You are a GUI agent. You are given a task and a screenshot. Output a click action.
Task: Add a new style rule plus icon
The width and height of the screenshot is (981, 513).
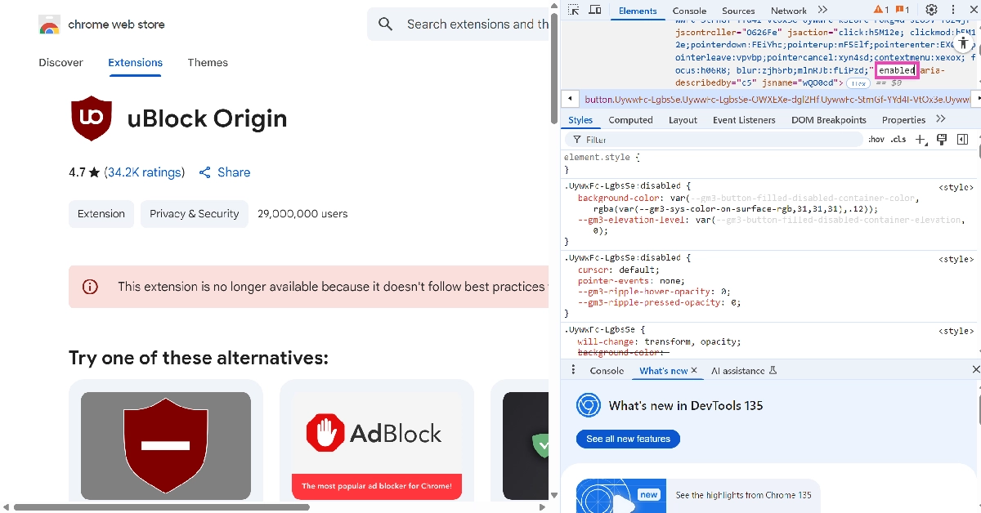point(921,140)
